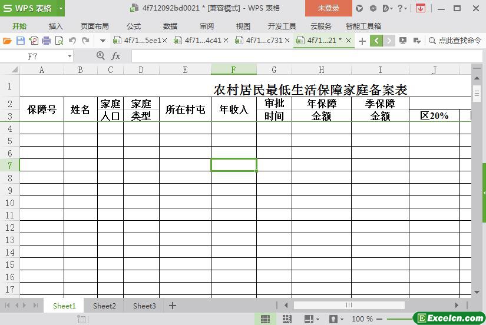Open the 审阅 ribbon tab
Screen dimensions: 486x325
coord(207,26)
